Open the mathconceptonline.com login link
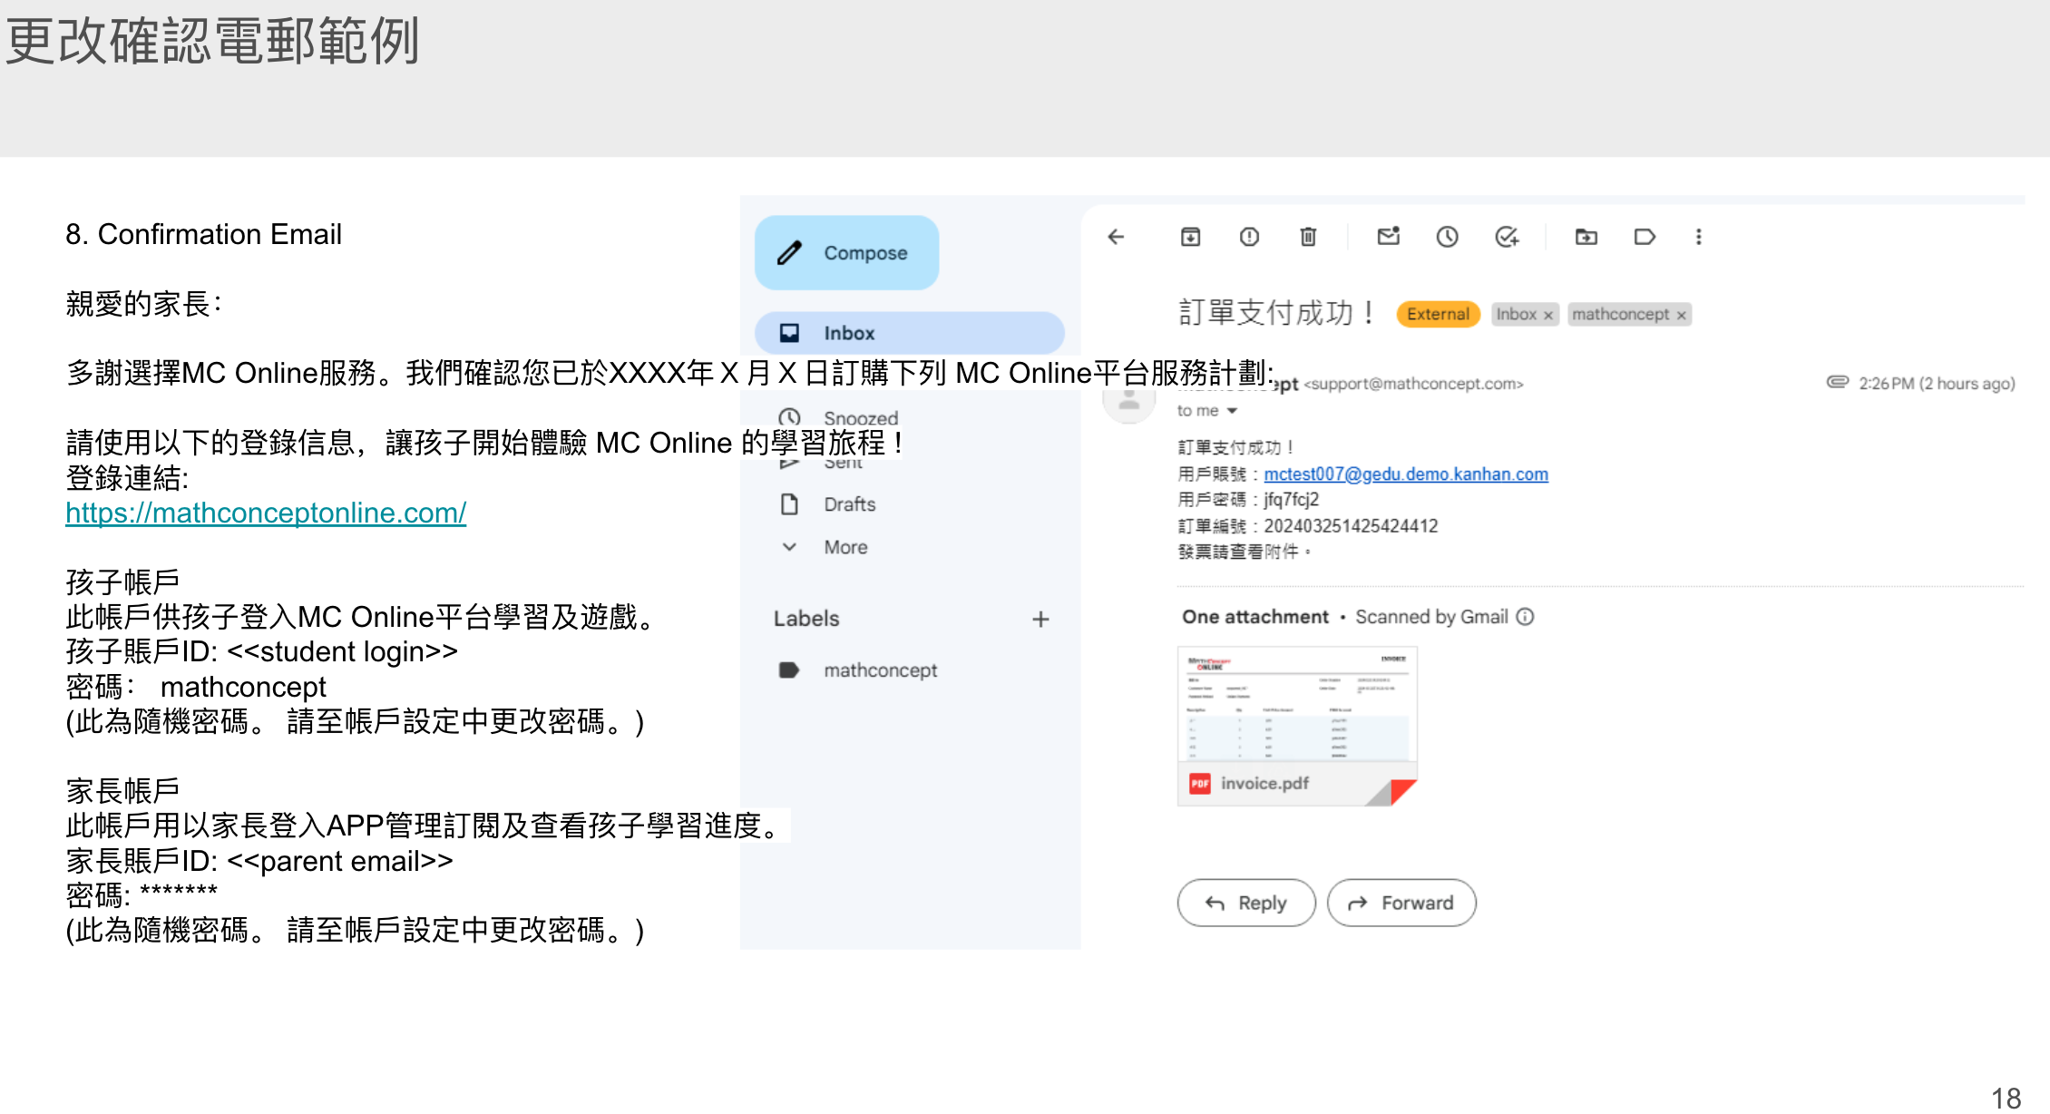The image size is (2050, 1114). (x=266, y=513)
